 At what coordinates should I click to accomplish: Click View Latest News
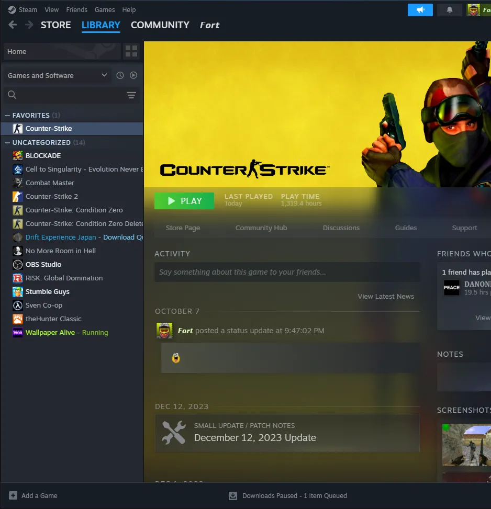pos(386,297)
